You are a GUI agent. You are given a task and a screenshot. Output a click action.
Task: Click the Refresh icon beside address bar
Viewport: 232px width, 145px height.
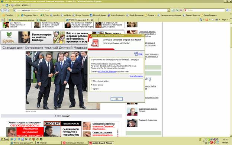pos(177,10)
